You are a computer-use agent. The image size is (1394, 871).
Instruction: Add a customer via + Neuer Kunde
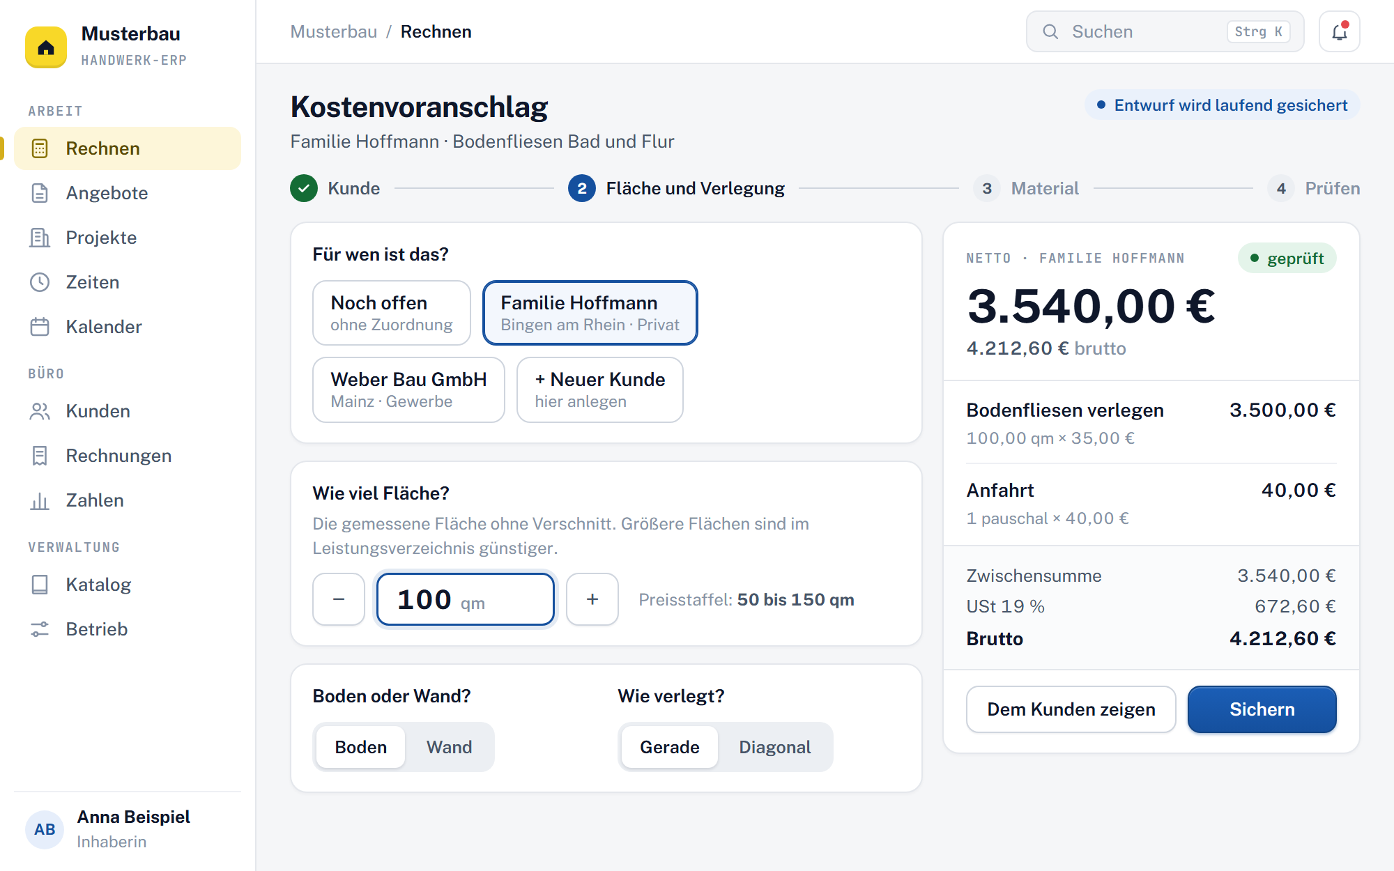[599, 390]
